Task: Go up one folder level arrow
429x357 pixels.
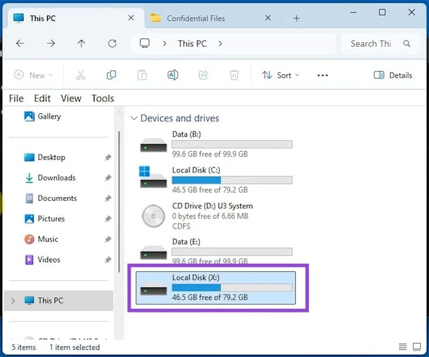Action: (82, 44)
